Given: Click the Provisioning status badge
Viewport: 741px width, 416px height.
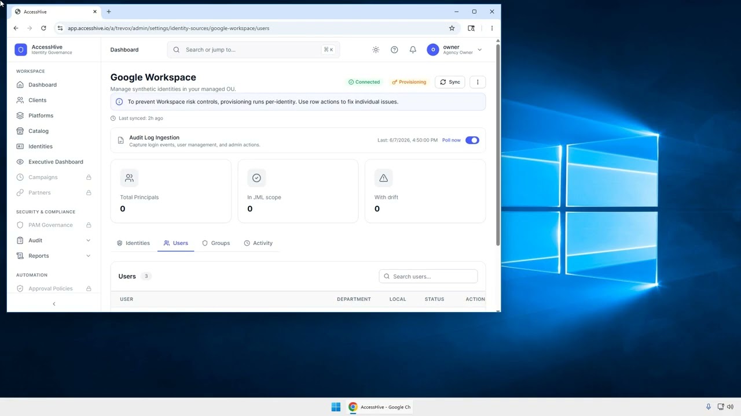Looking at the screenshot, I should pos(409,82).
